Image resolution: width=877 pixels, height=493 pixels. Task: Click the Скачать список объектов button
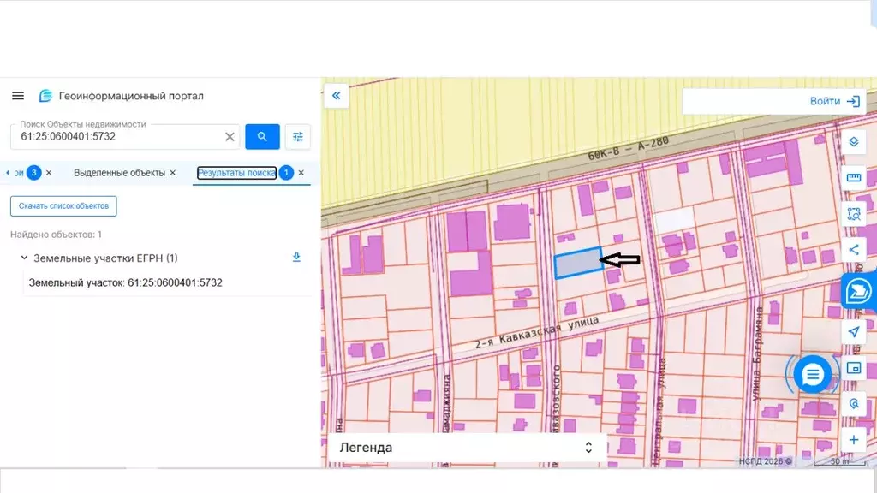(63, 206)
